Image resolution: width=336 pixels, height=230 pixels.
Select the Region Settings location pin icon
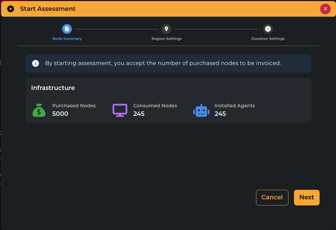[x=166, y=29]
